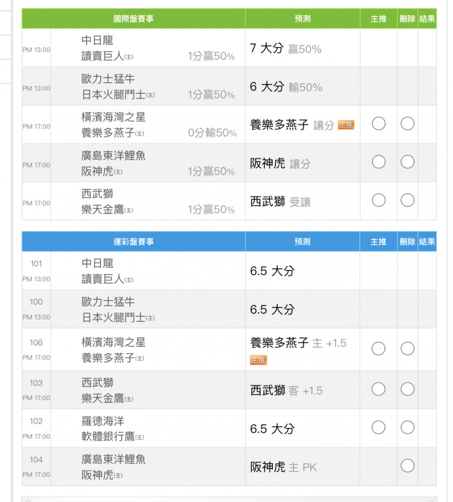The image size is (453, 502).
Task: Select 刪除 radio for 阪神虎 主 PK row
Action: [407, 466]
